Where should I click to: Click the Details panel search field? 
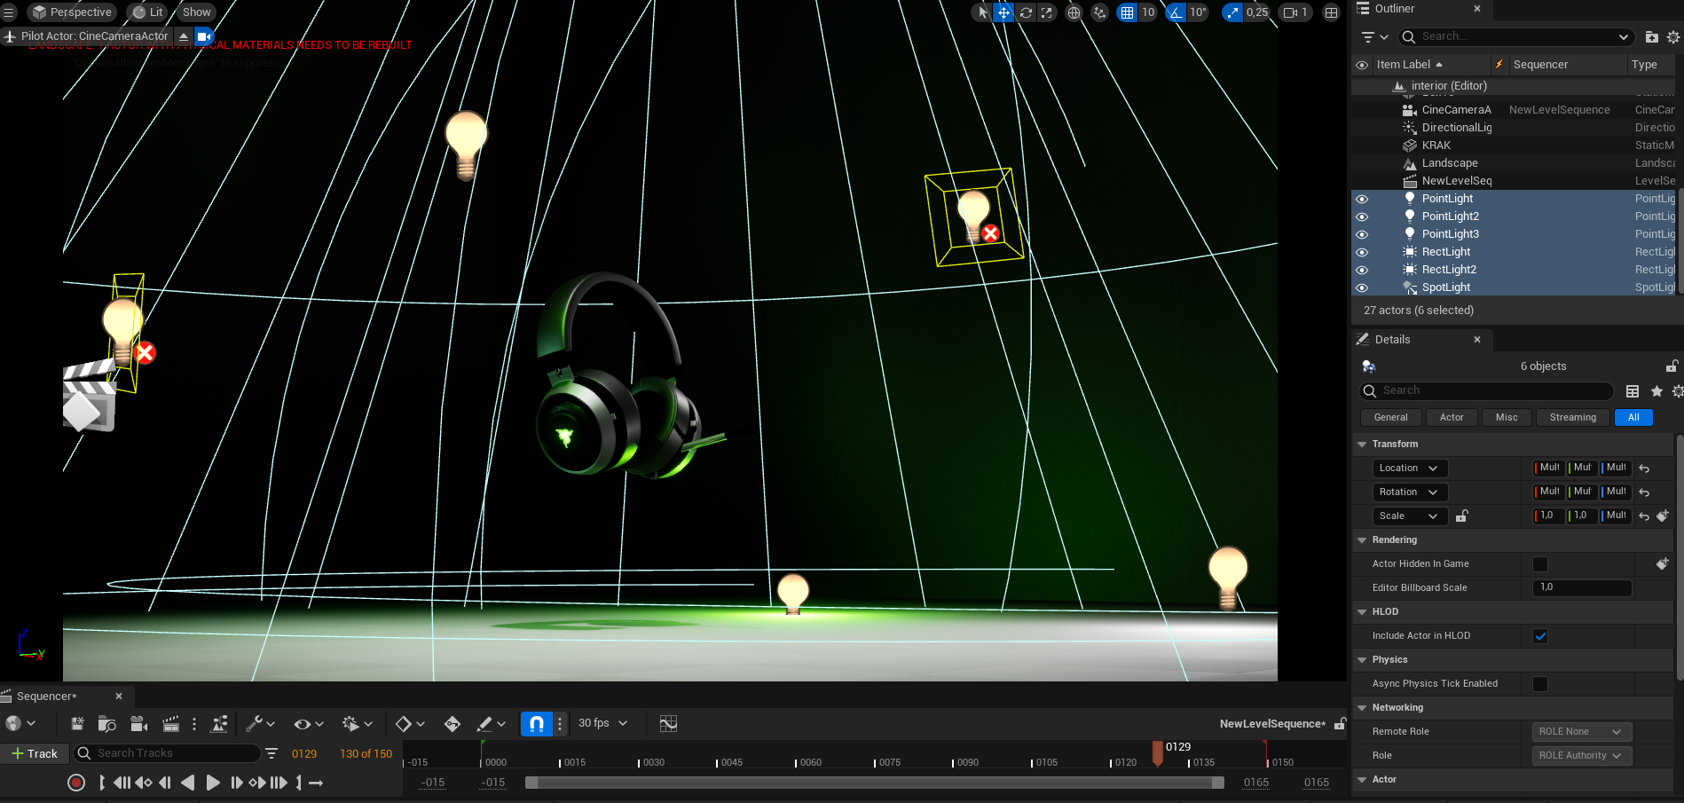(x=1486, y=390)
